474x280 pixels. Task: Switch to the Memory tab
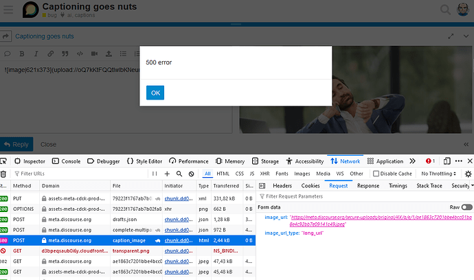click(x=230, y=161)
